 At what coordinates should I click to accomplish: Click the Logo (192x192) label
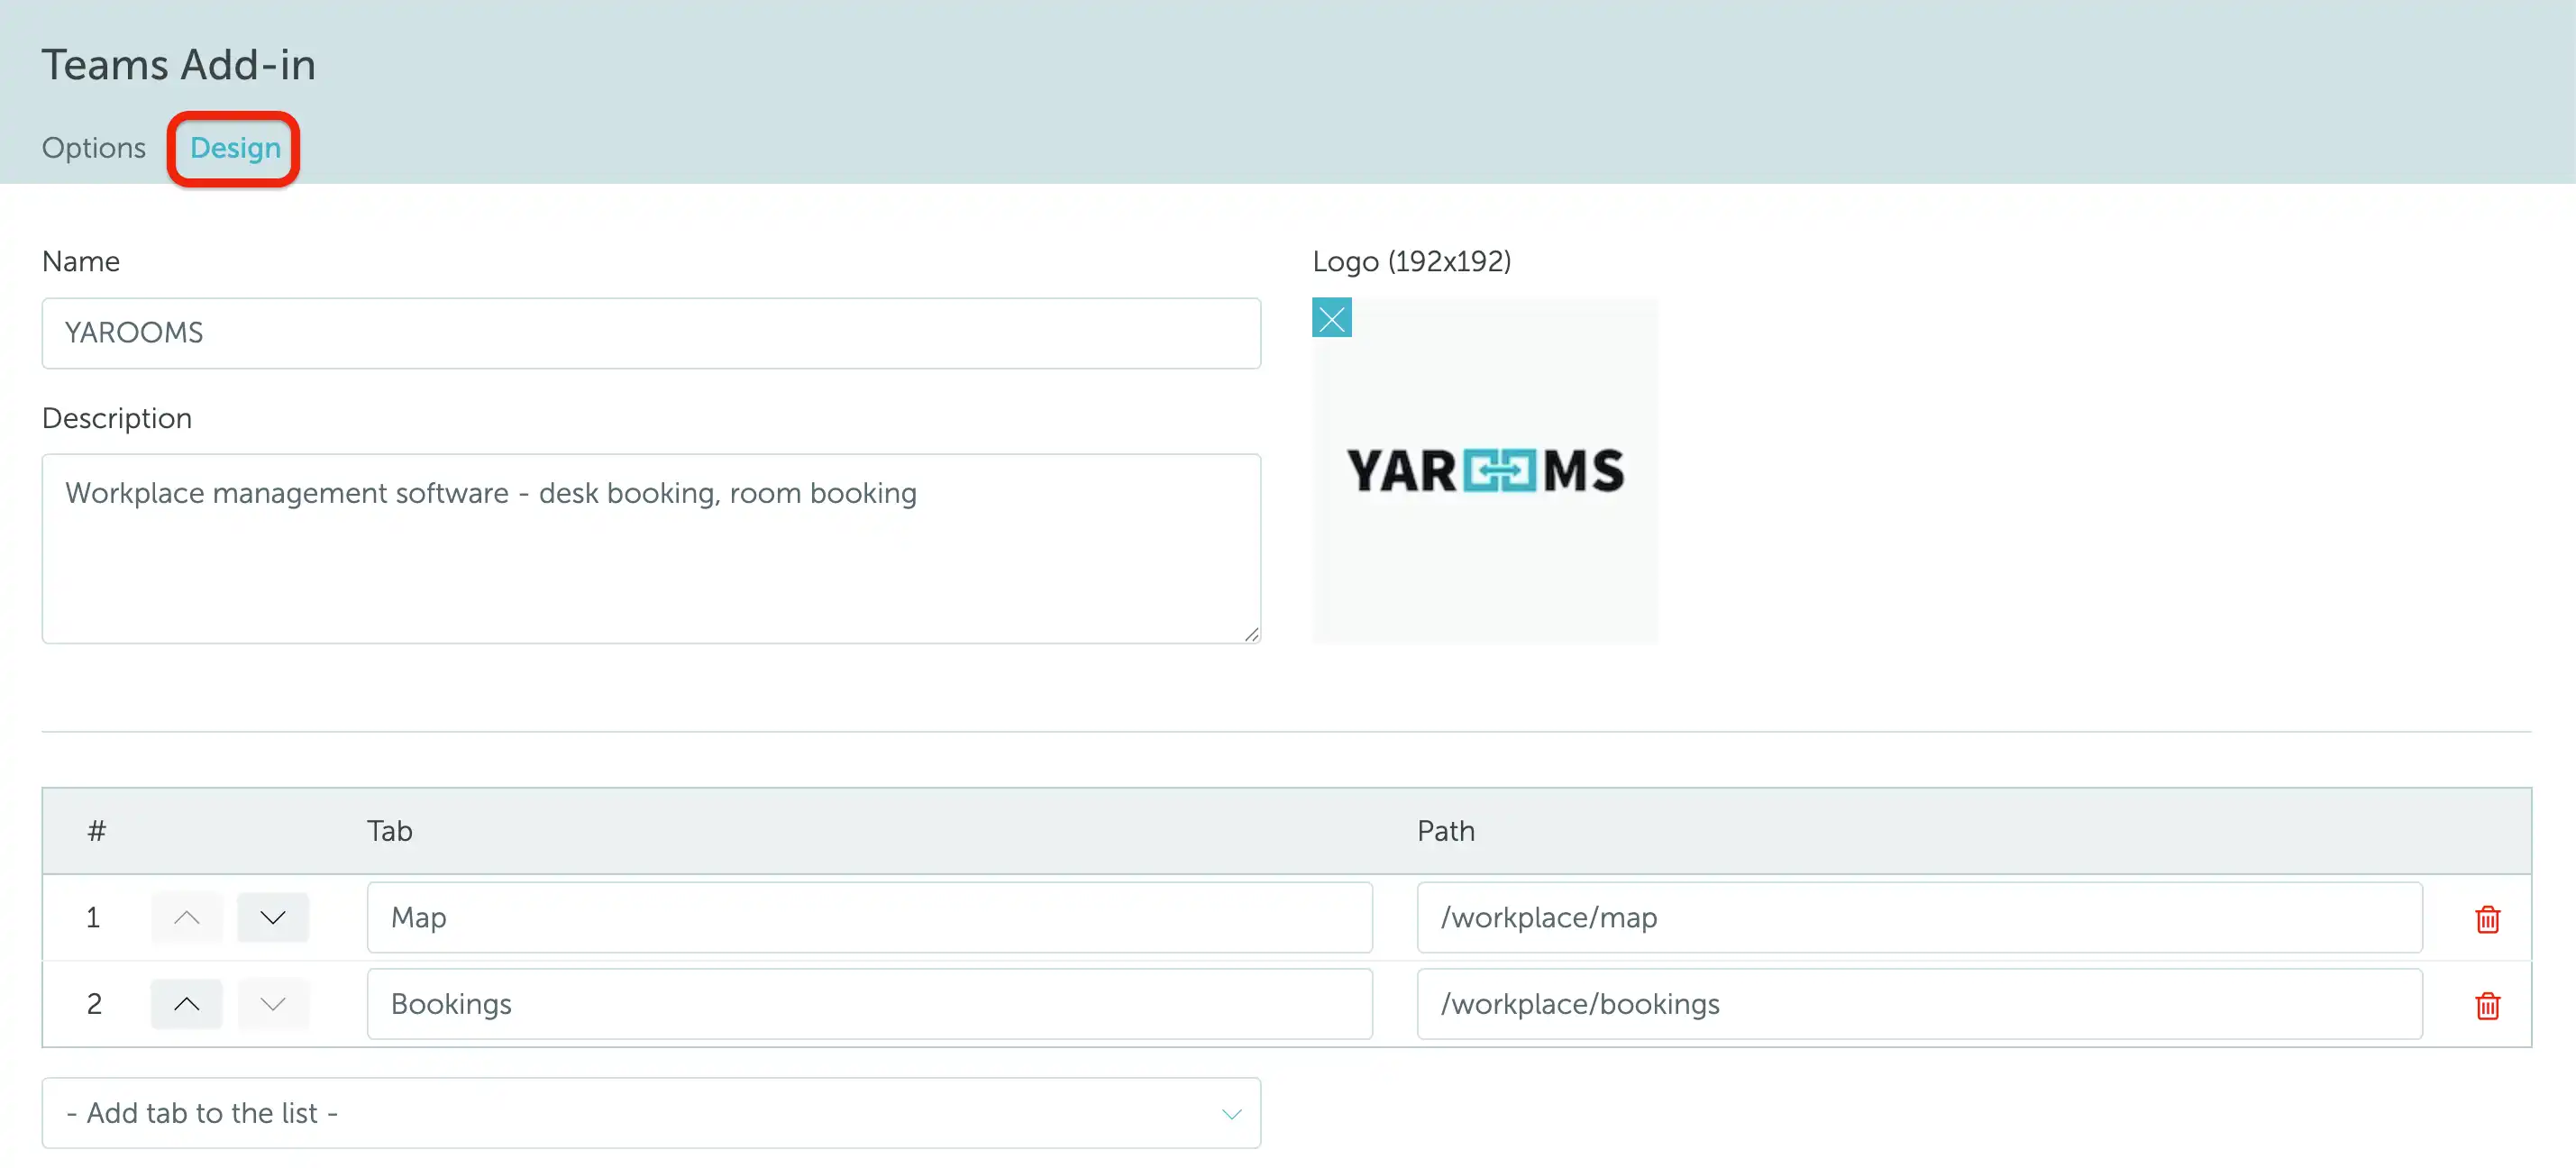point(1411,262)
